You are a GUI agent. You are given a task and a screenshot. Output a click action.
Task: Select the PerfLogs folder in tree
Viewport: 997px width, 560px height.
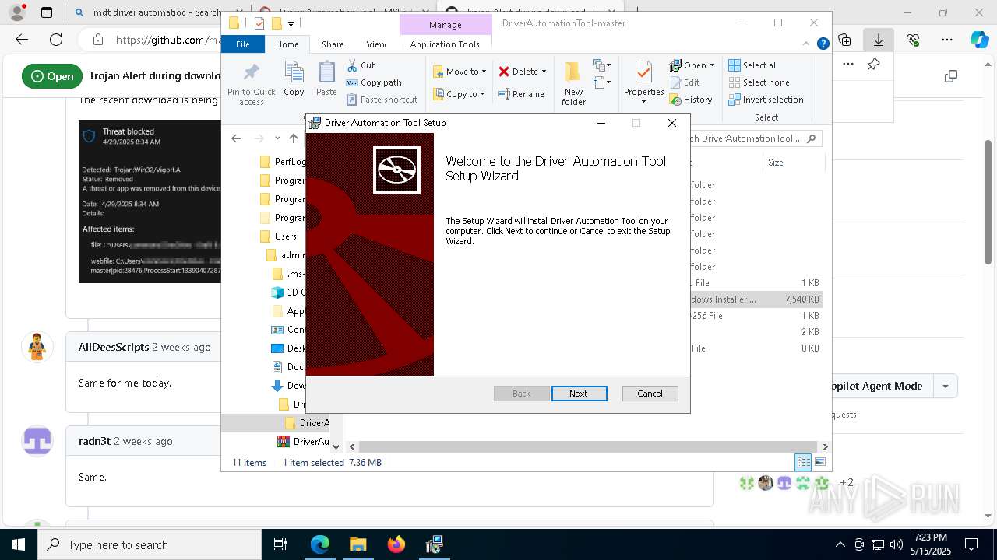coord(283,162)
